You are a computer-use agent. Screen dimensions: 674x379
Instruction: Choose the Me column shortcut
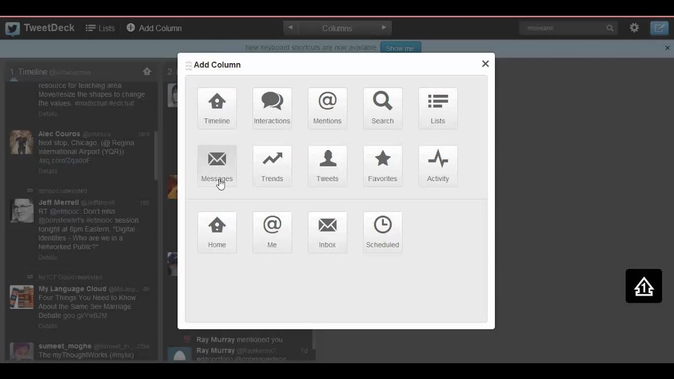point(272,232)
